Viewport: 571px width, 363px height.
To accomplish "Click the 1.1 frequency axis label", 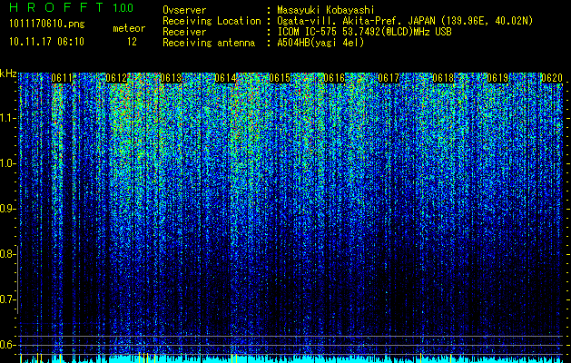I will click(7, 118).
